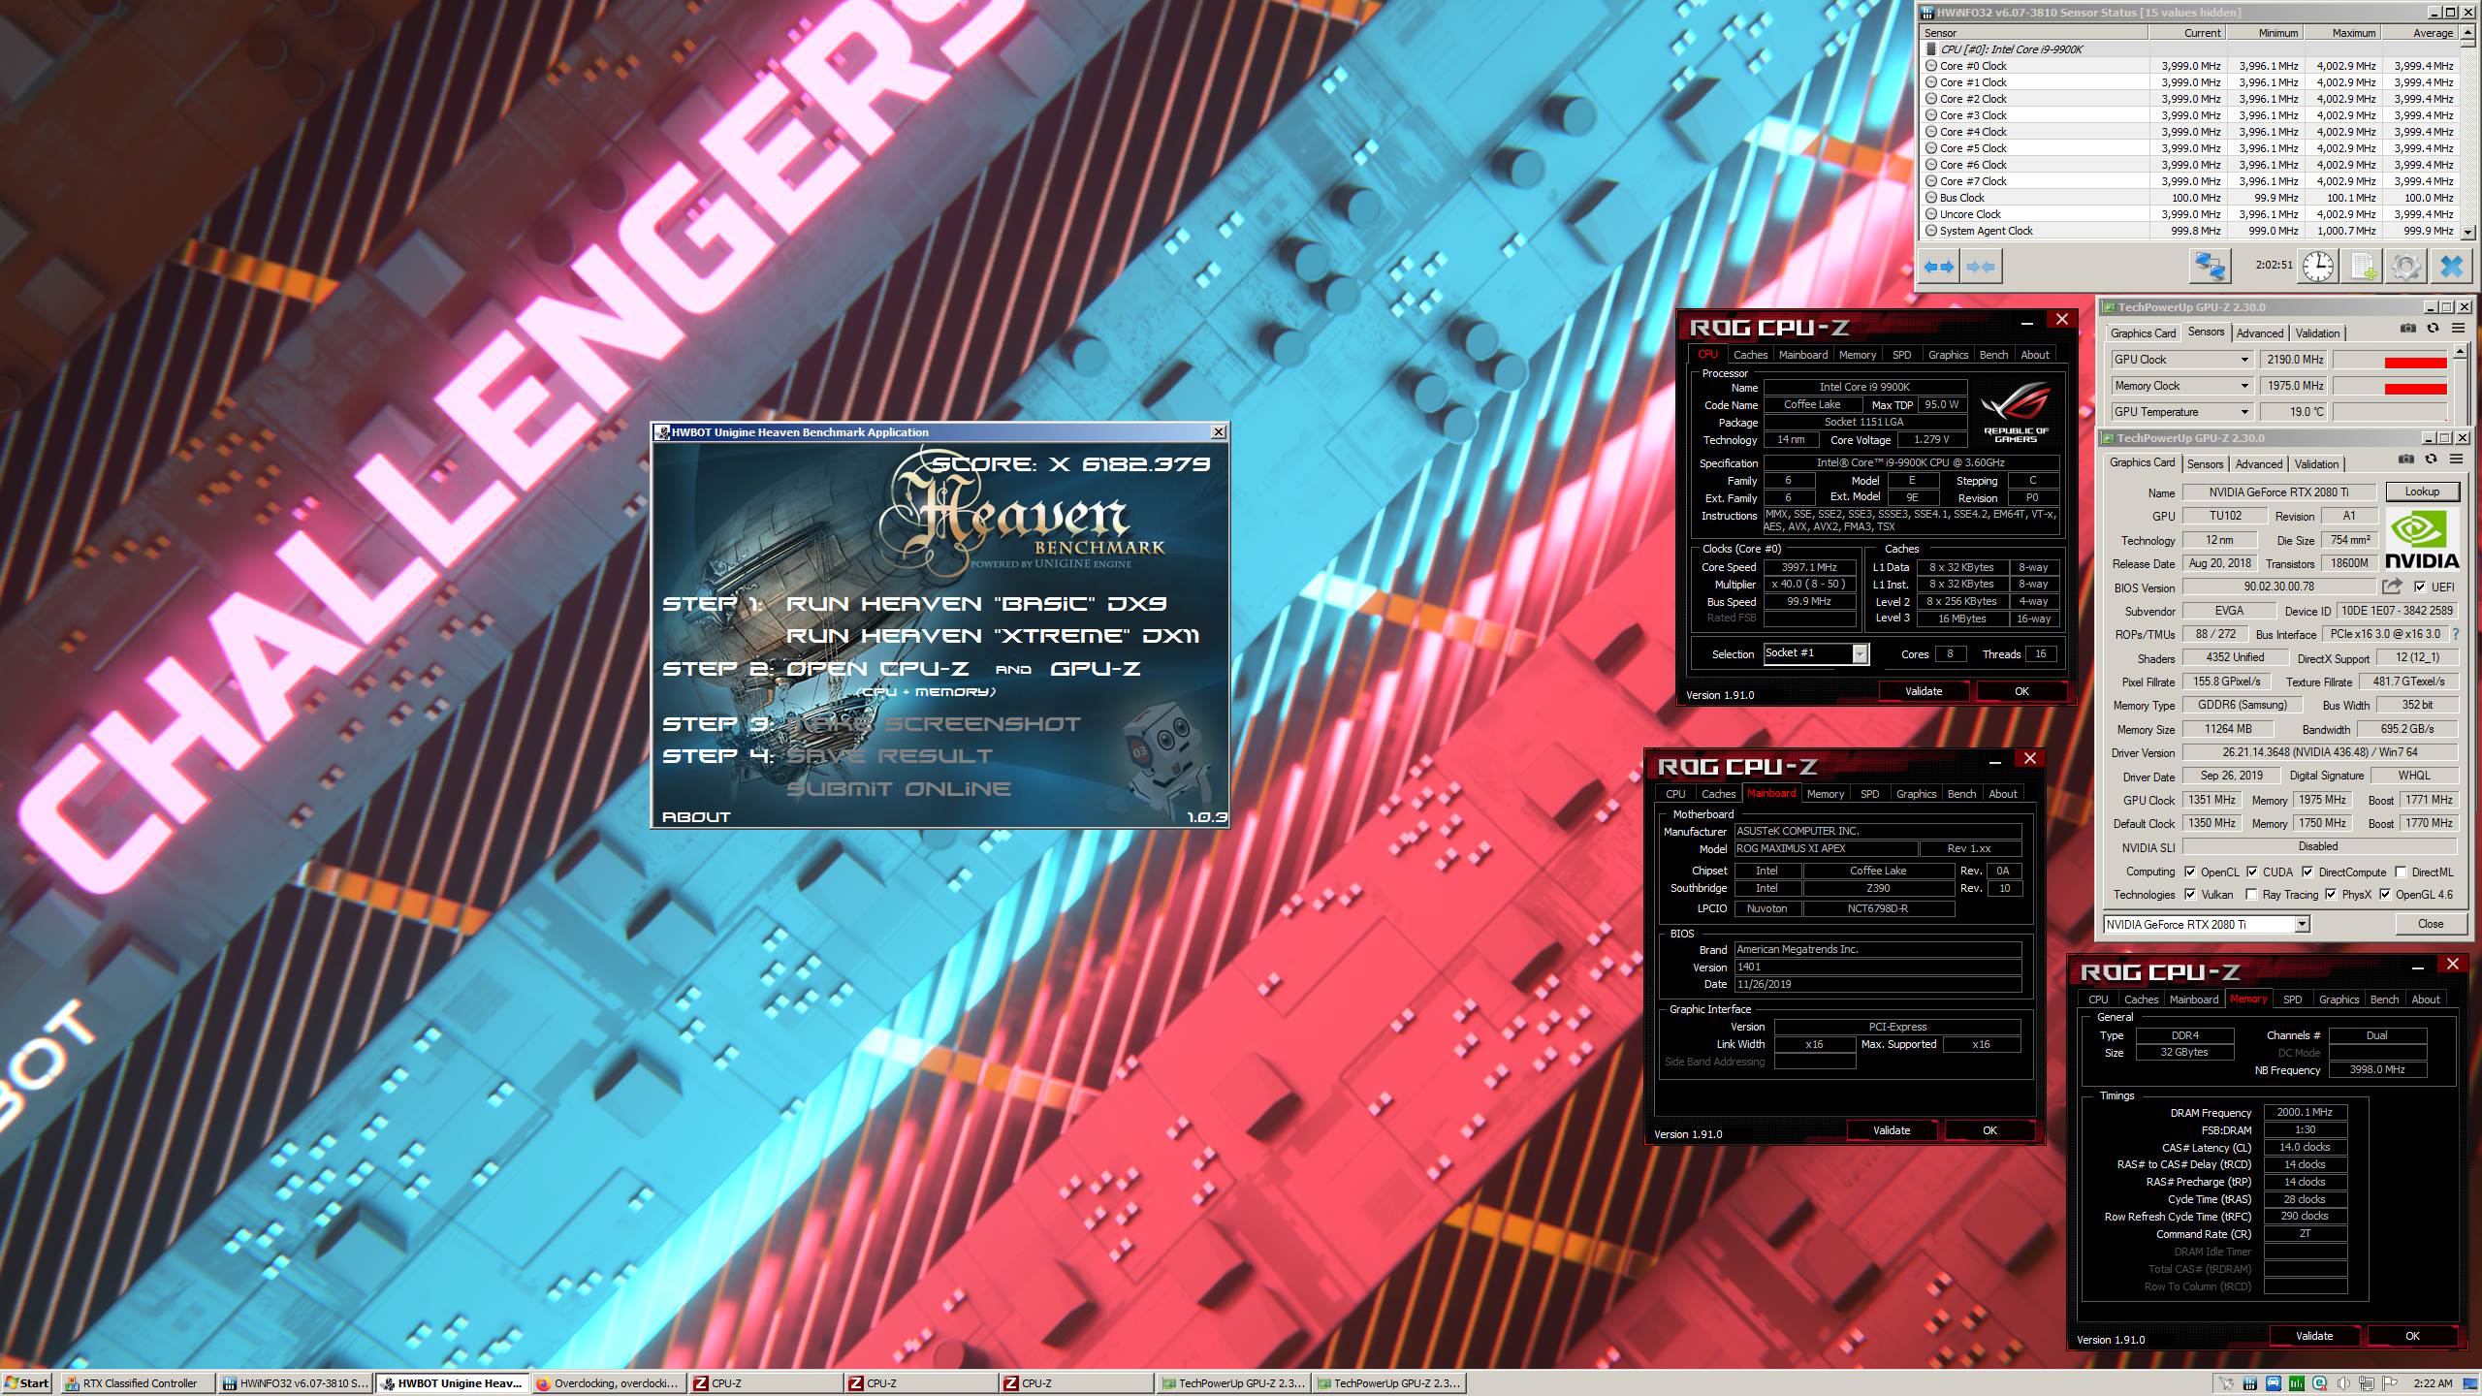The height and width of the screenshot is (1396, 2482).
Task: Toggle the UEFI checkbox in GPU-Z
Action: (x=2420, y=587)
